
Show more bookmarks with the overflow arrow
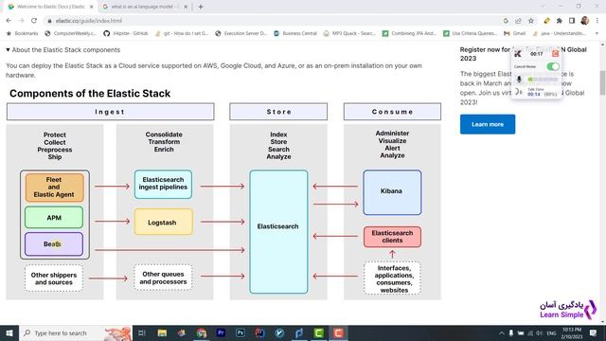click(597, 34)
